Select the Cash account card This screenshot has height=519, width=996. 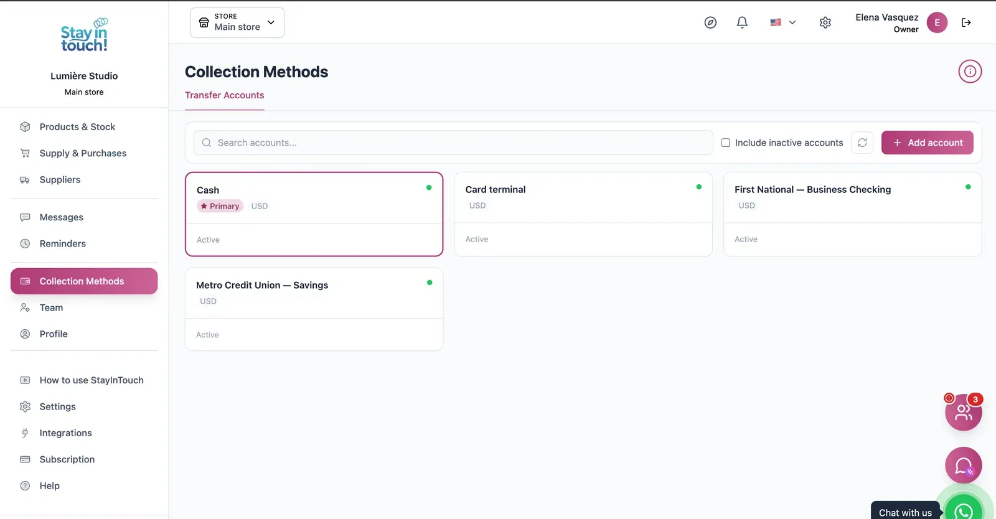point(314,214)
